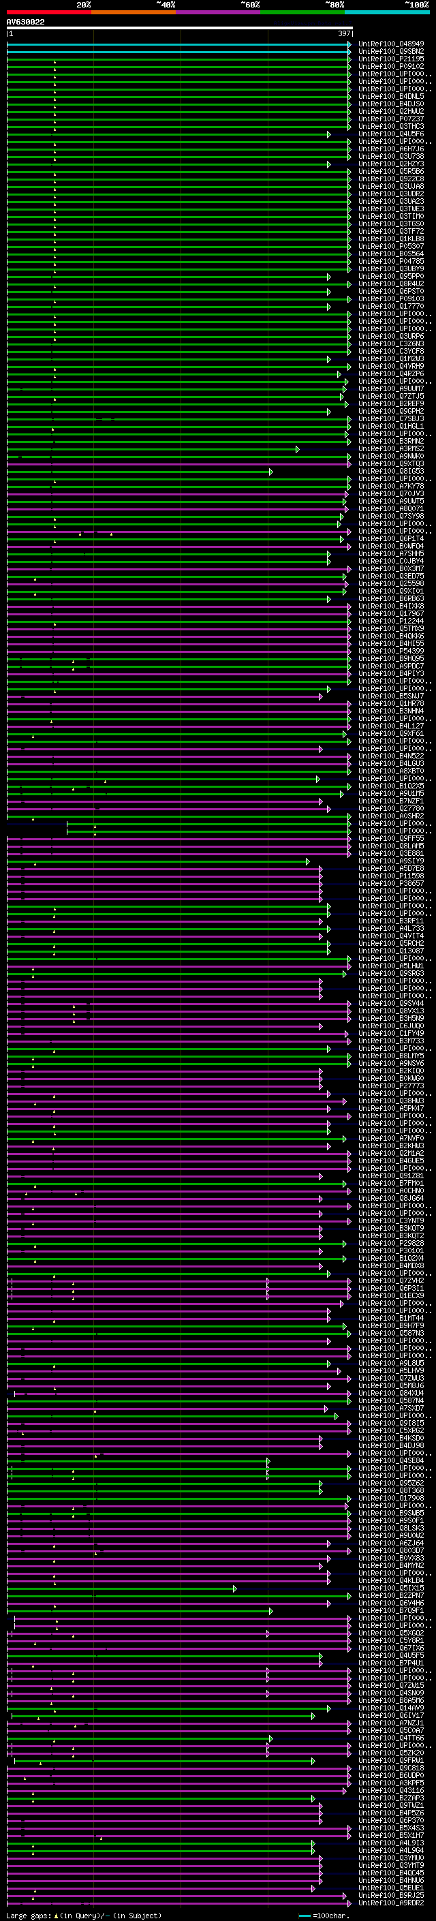Open hit UniRef100_P07237
The height and width of the screenshot is (1921, 436).
click(x=390, y=119)
